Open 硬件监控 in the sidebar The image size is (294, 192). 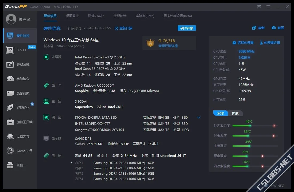(x=20, y=35)
